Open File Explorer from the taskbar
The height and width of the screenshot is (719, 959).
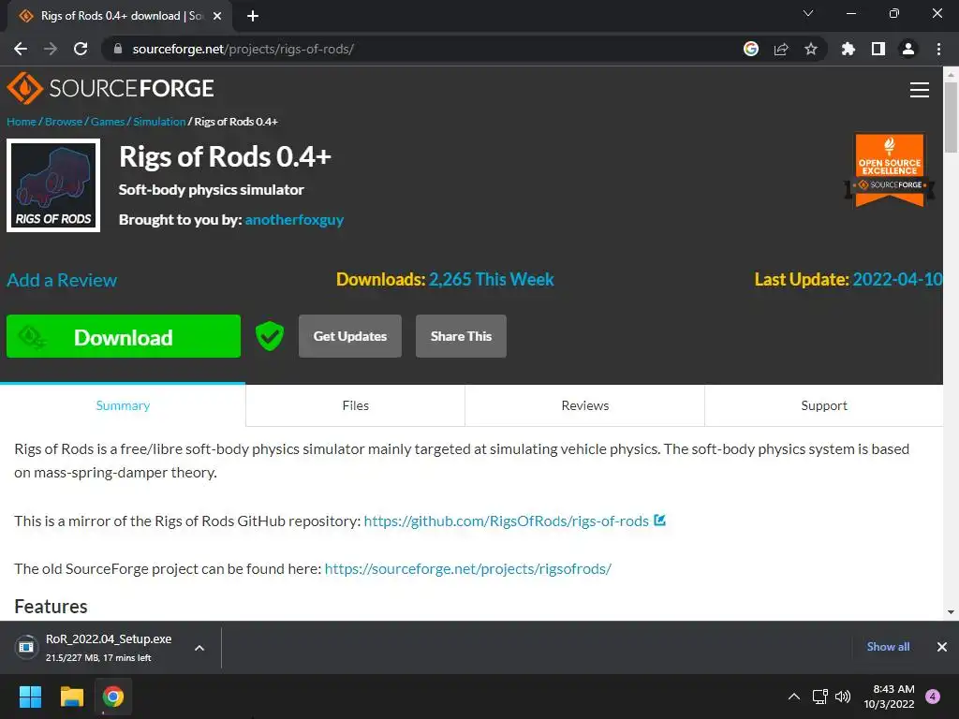(72, 696)
